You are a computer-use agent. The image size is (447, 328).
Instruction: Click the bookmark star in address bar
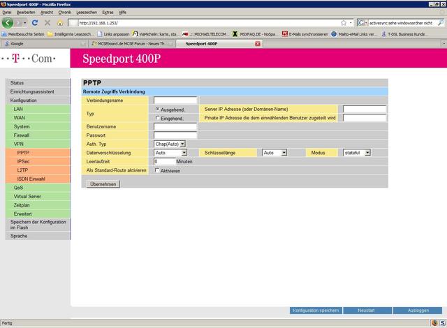[x=344, y=23]
